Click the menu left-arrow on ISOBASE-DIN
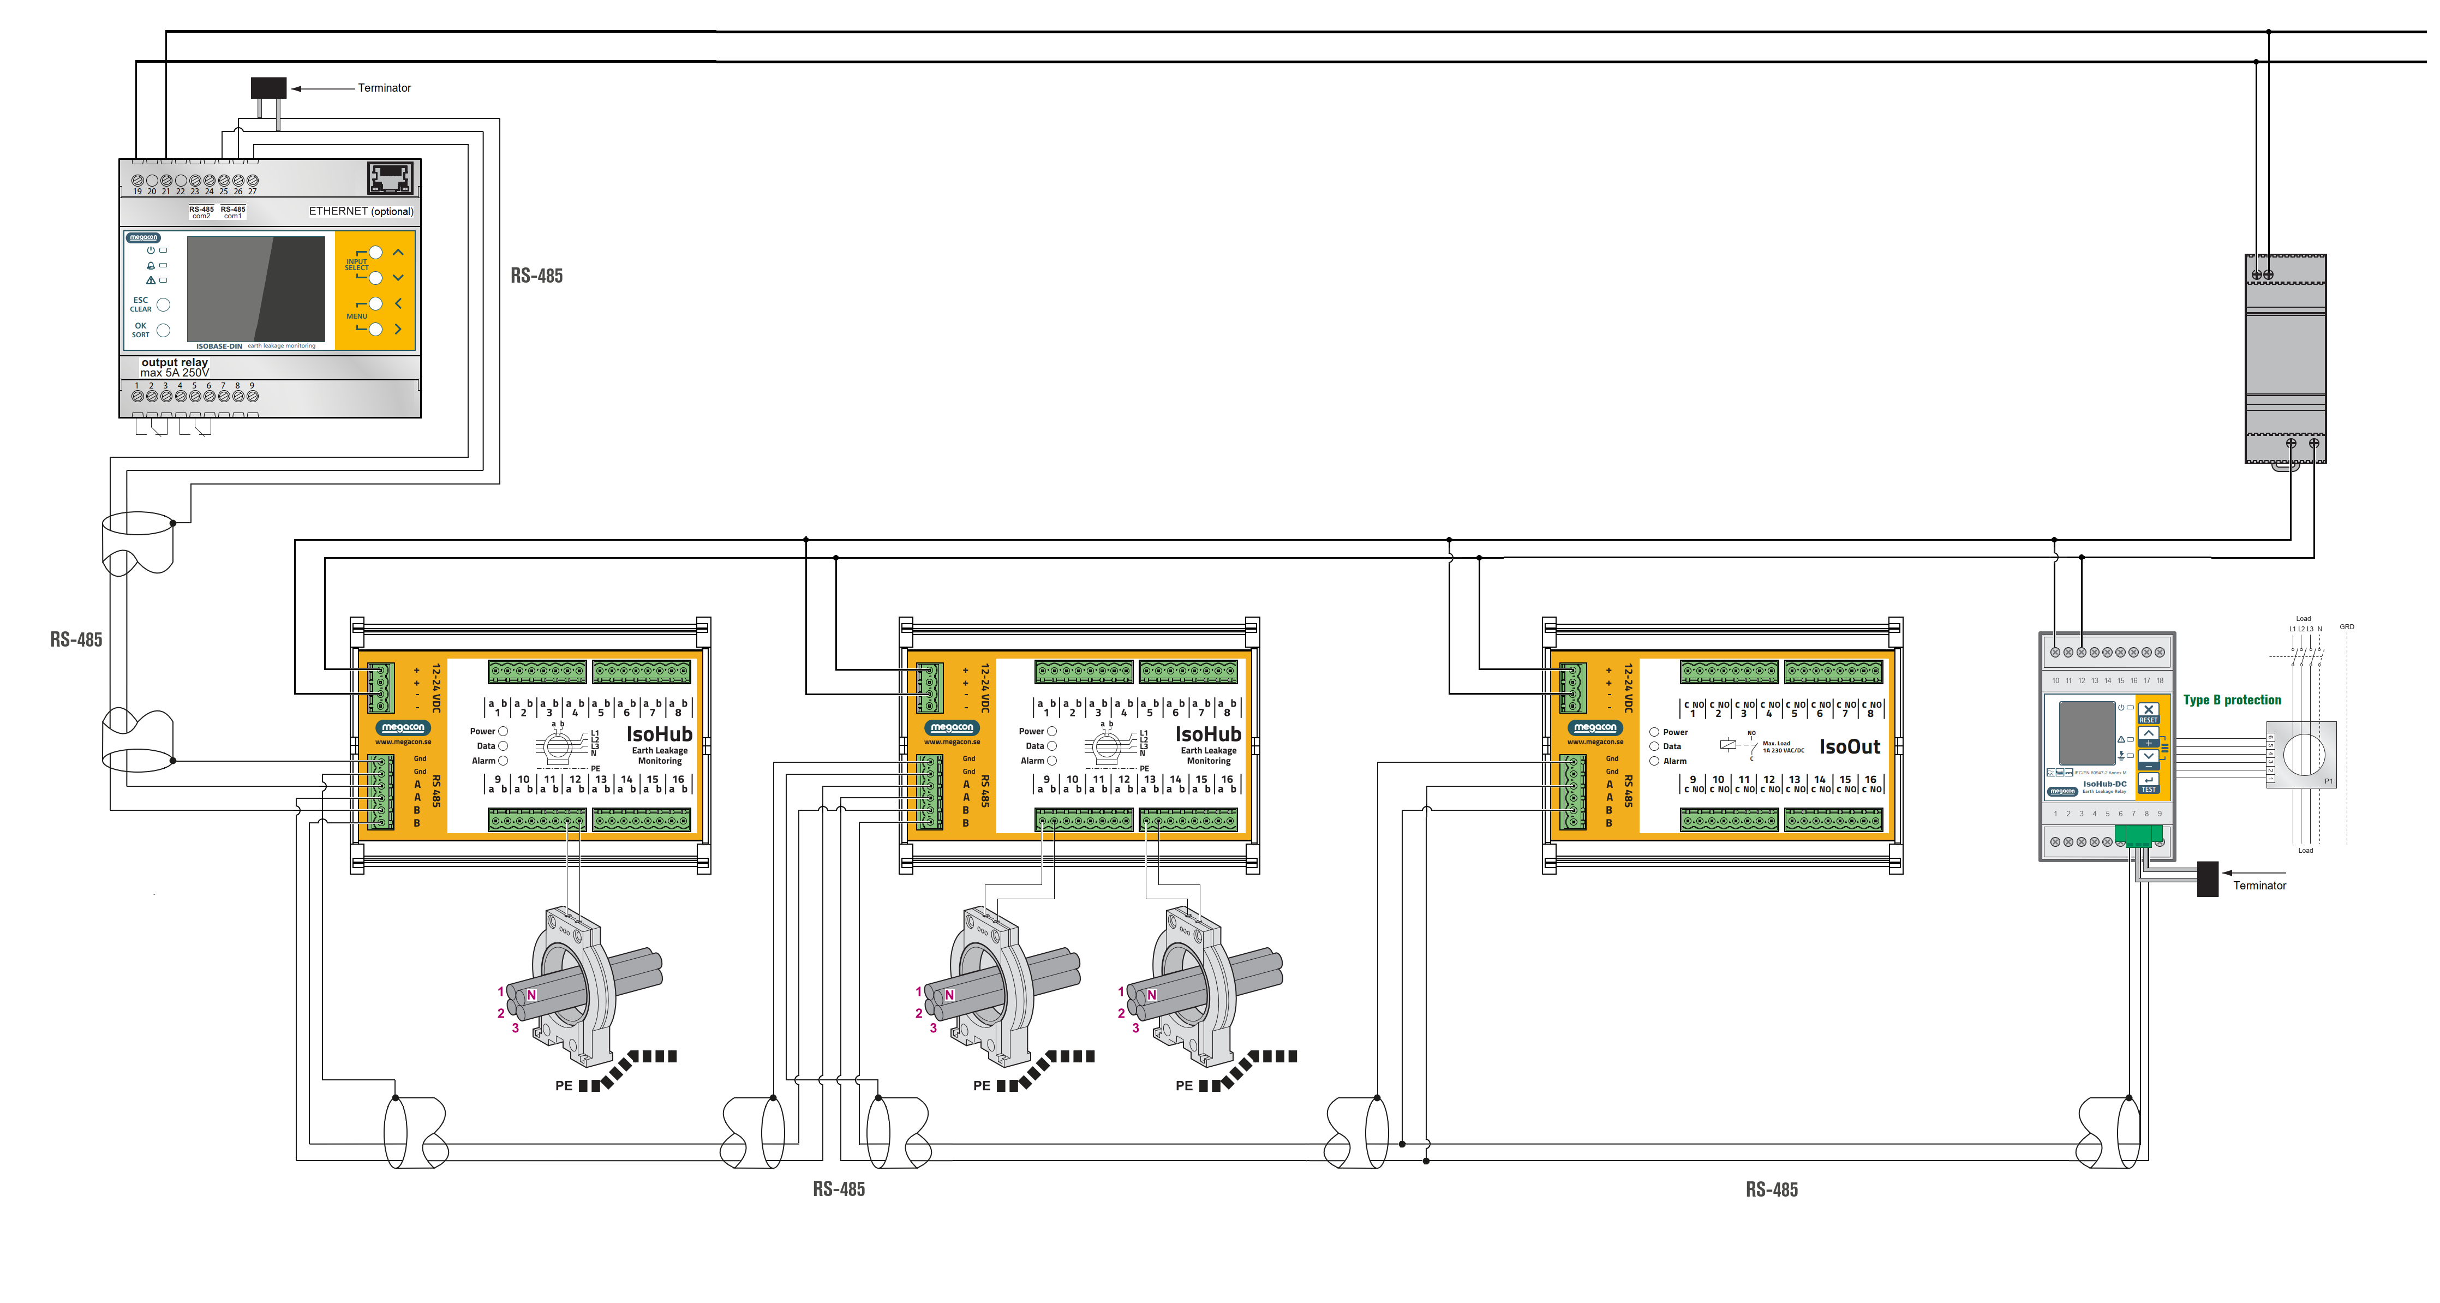The height and width of the screenshot is (1303, 2440). tap(398, 303)
